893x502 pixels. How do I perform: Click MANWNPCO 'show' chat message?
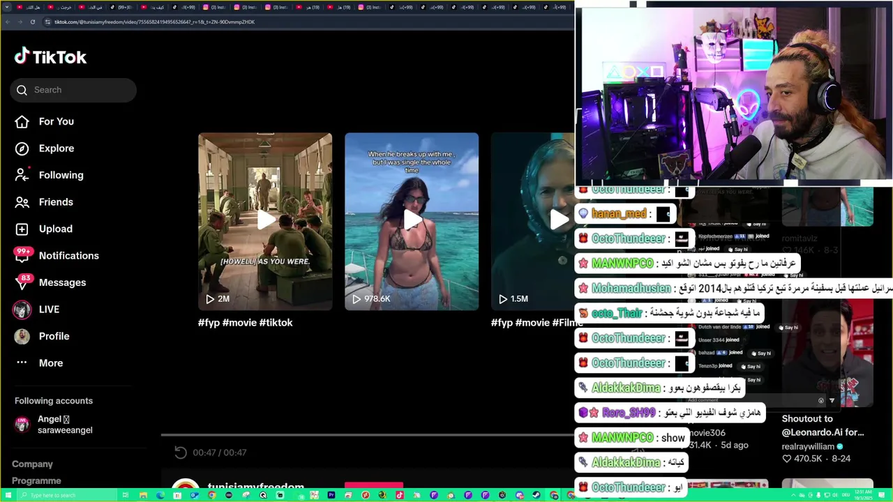point(631,438)
